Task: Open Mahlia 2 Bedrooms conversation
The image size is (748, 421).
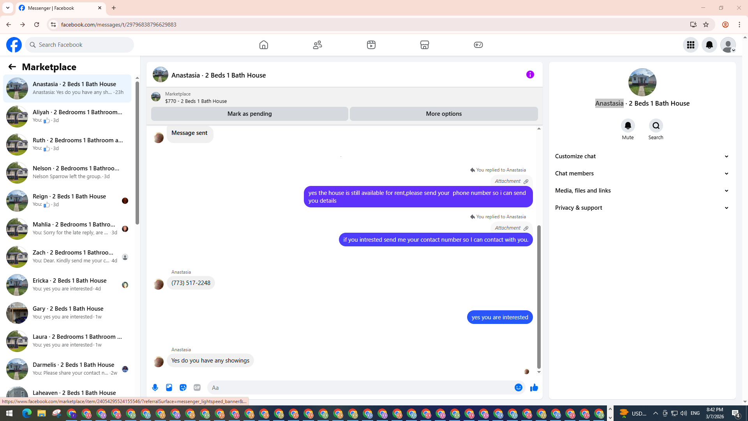Action: [67, 229]
